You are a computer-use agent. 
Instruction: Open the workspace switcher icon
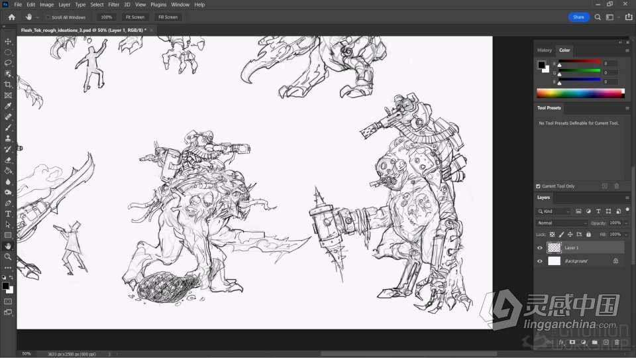[x=609, y=17]
